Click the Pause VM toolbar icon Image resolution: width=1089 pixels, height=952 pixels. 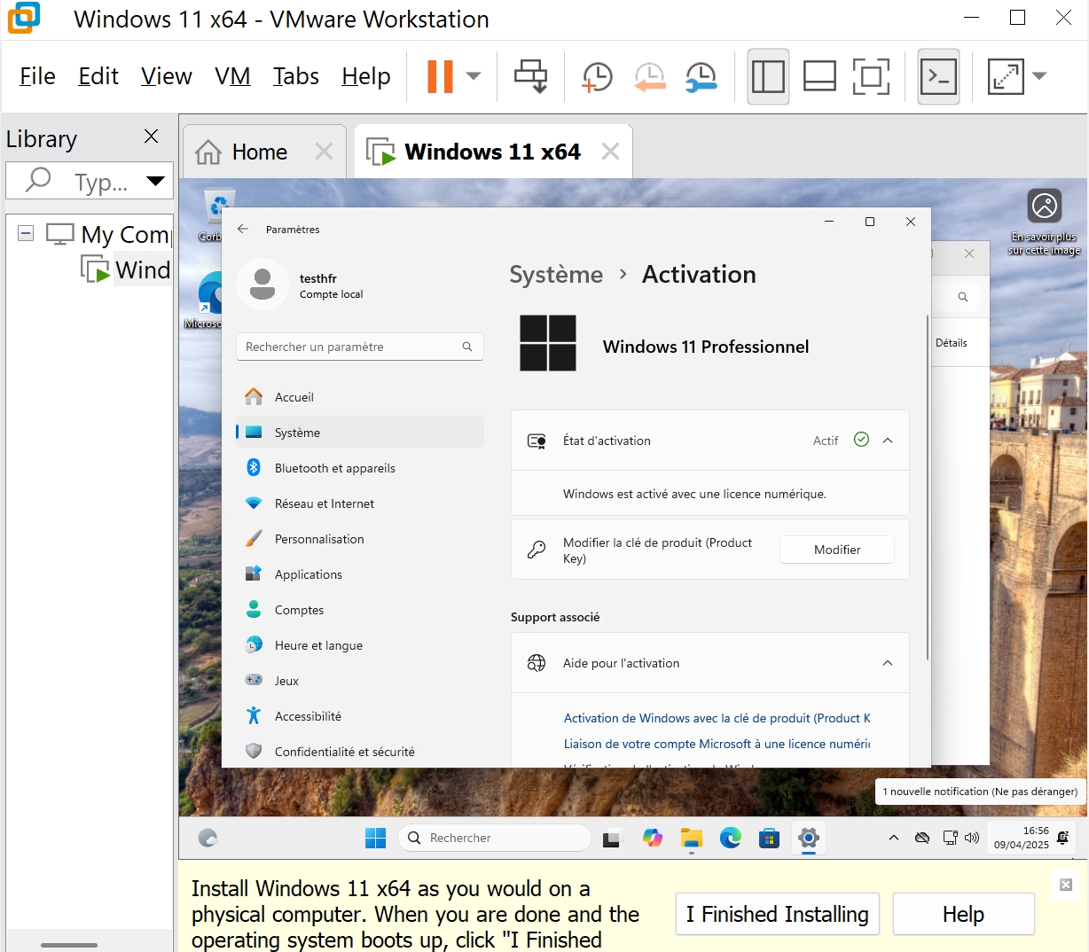coord(440,76)
